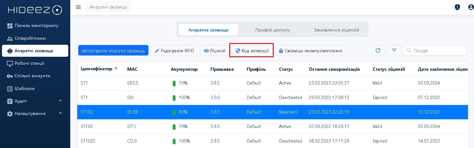Go to Співробітники section
Image resolution: width=474 pixels, height=148 pixels.
tap(30, 38)
